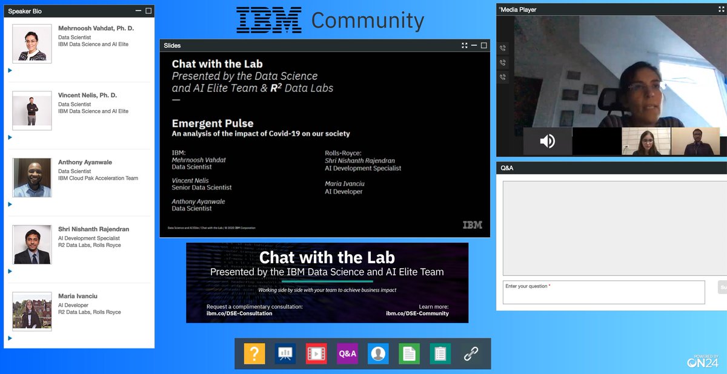Open the teal survey clipboard icon
The width and height of the screenshot is (727, 374).
[440, 354]
